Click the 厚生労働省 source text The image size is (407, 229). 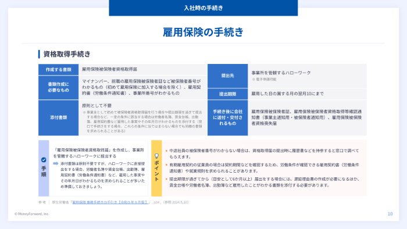(60, 202)
